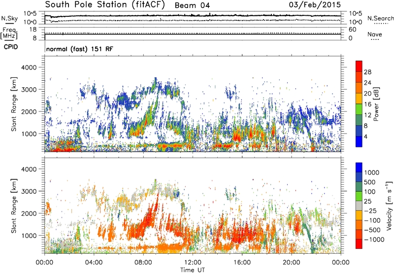Click 'Slant Range [km]' label of the velocity panel
The image size is (394, 273).
pos(14,205)
